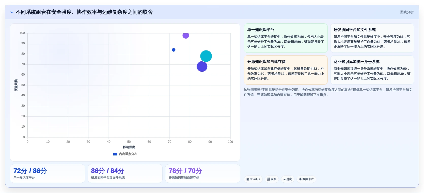Click the 78分 / 70分 score value
This screenshot has height=193, width=424.
coord(185,171)
